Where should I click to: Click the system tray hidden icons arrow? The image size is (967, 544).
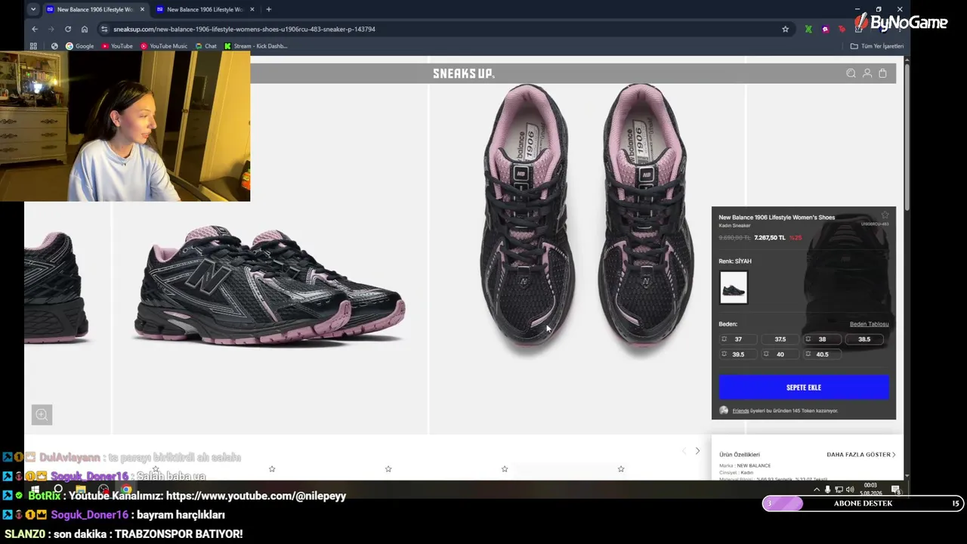(817, 490)
